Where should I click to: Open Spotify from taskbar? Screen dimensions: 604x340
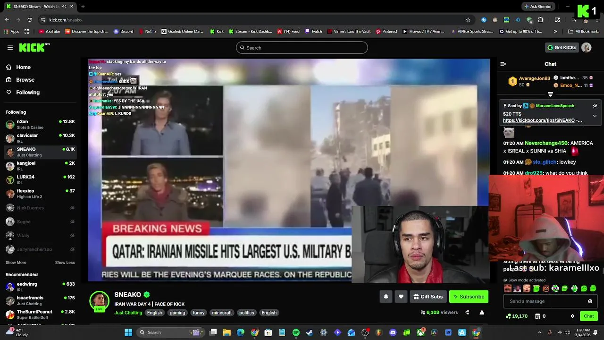coord(296,332)
